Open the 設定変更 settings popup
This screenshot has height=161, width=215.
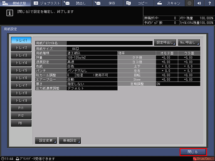[46, 141]
